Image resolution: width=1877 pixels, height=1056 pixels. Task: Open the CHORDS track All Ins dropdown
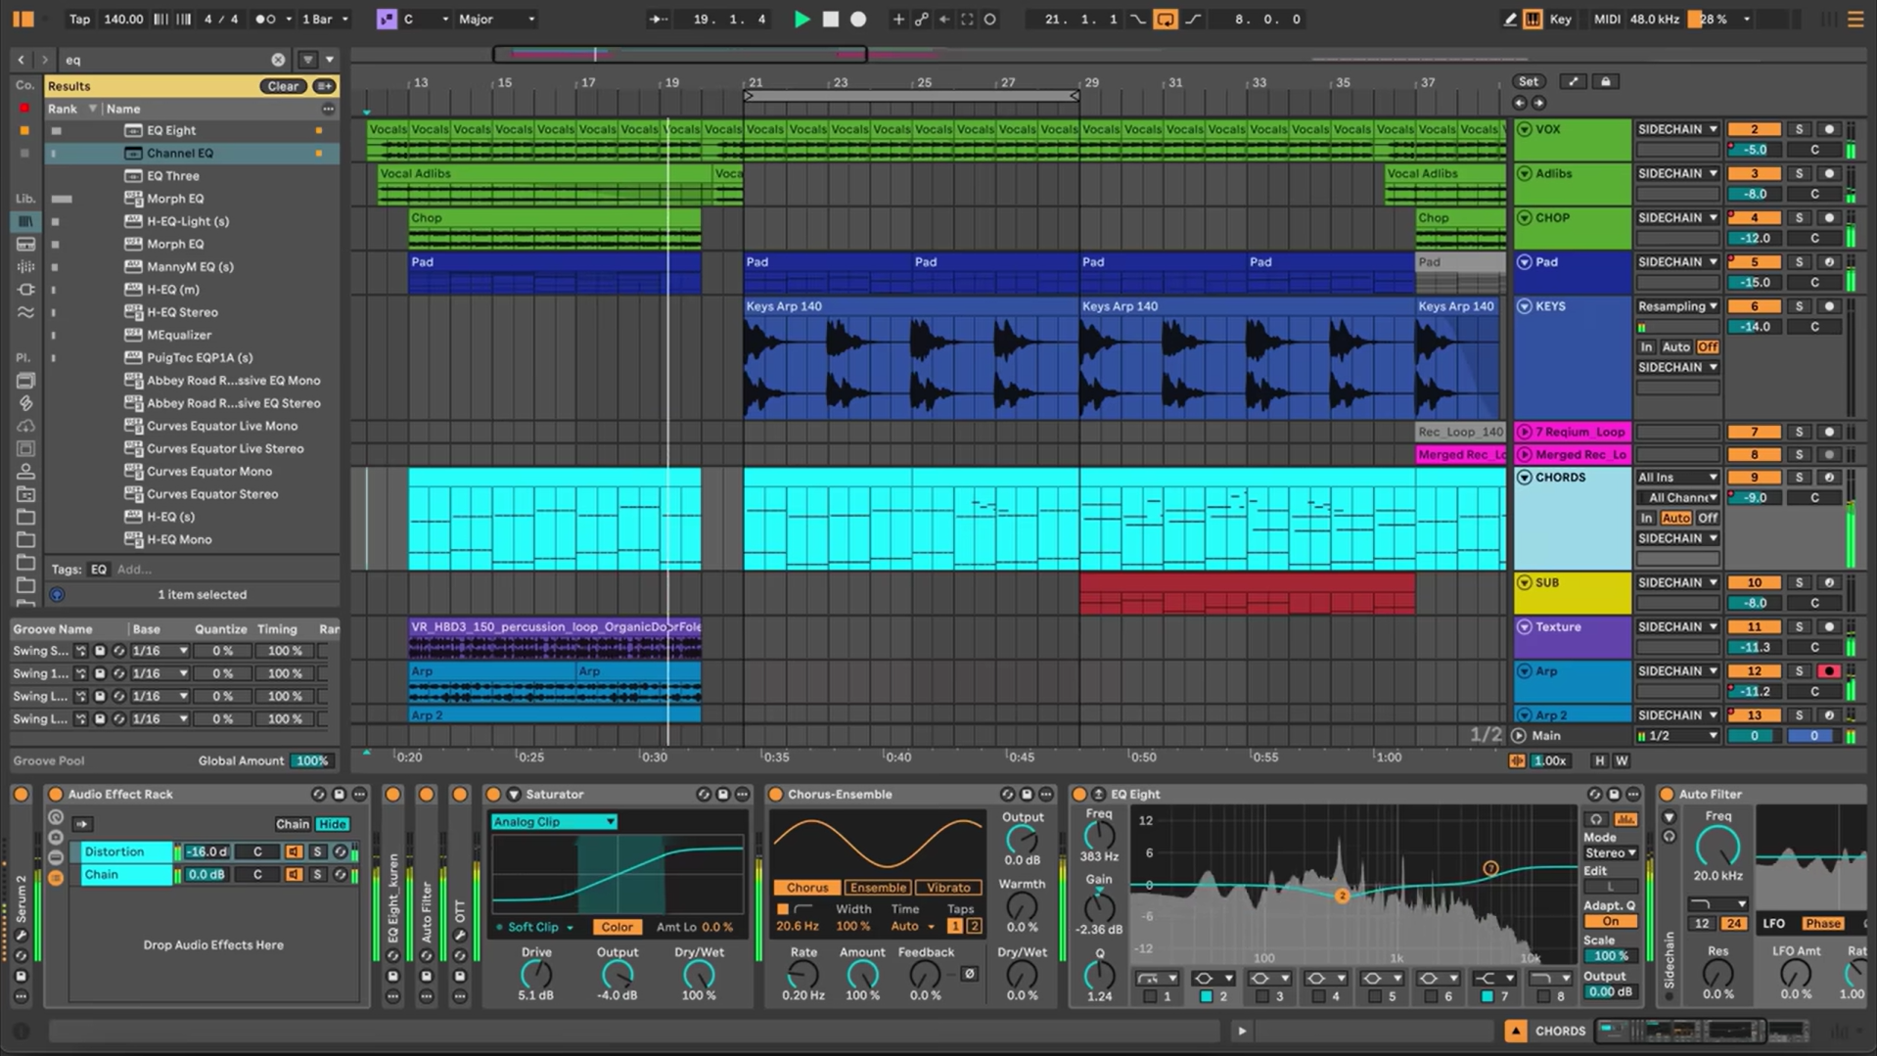[1677, 478]
